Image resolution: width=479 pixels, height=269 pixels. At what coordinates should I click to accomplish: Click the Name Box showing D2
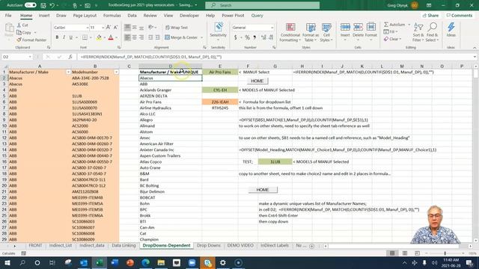point(16,57)
